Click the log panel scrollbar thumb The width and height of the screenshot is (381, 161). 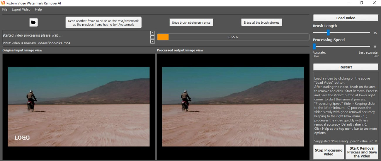152,37
